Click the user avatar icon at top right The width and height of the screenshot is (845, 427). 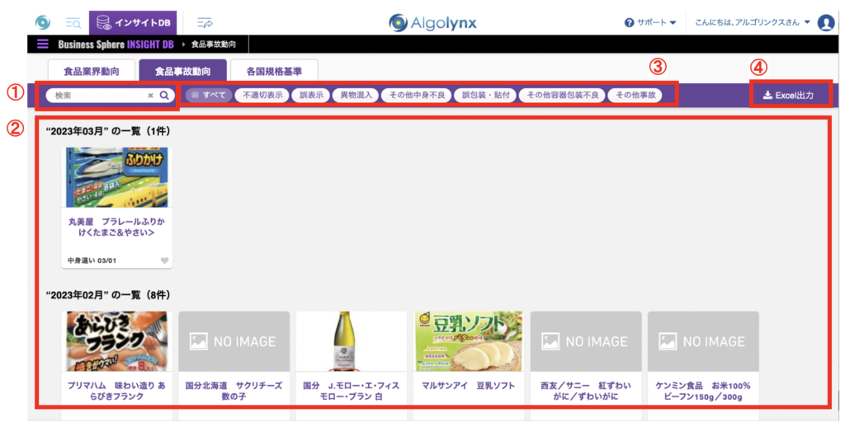(826, 22)
